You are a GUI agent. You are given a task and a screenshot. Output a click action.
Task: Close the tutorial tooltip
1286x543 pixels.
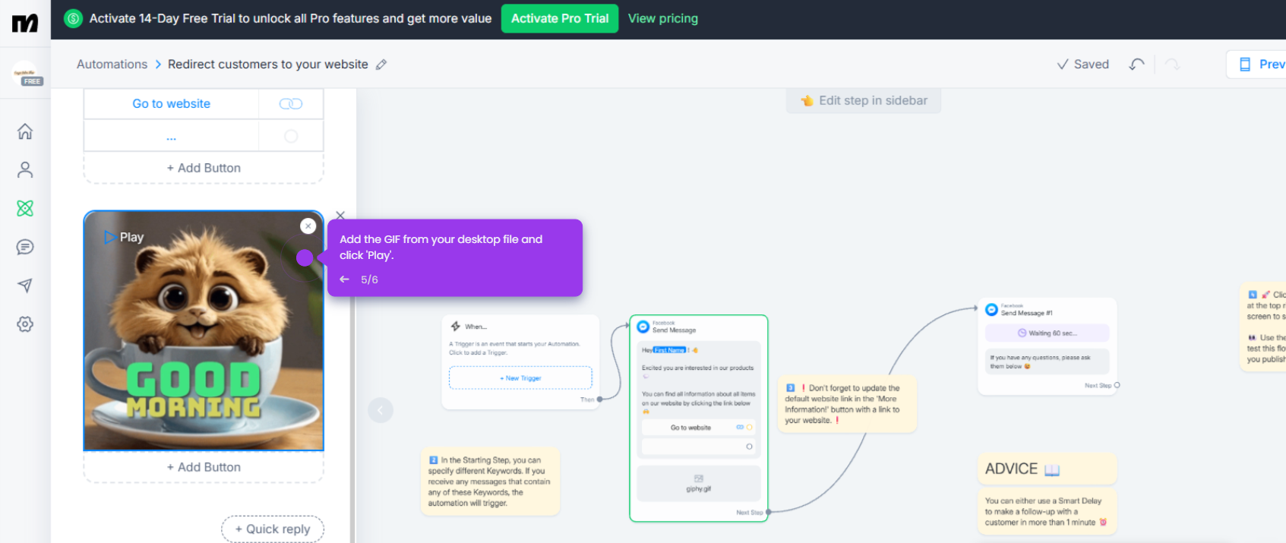(x=340, y=216)
